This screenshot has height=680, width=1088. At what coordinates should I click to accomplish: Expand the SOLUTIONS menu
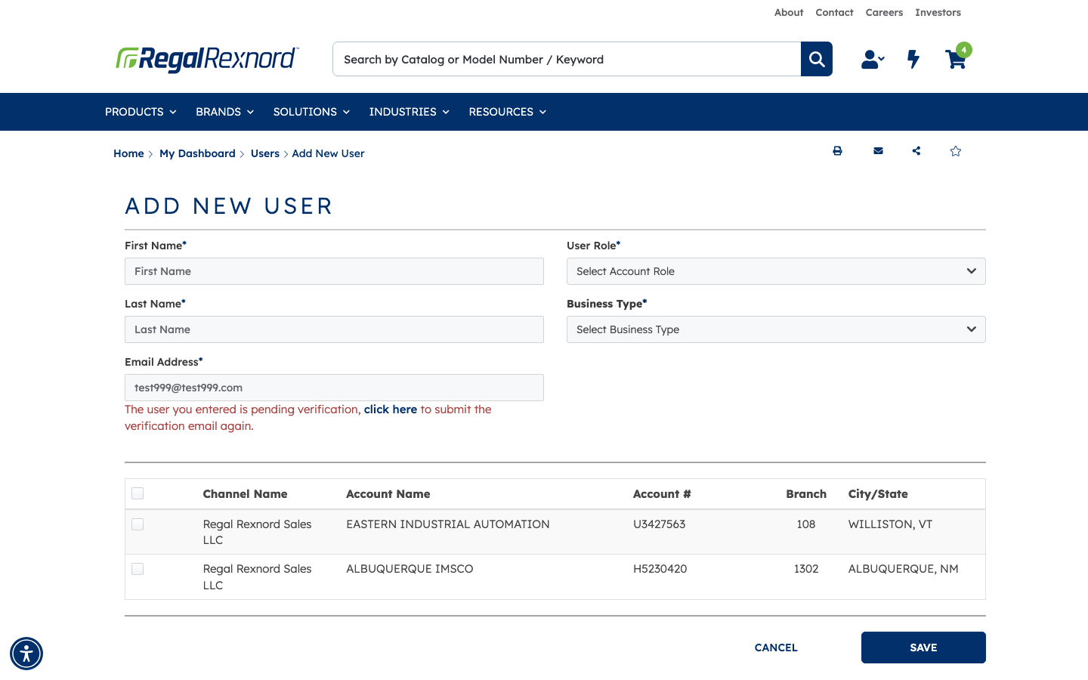[311, 112]
